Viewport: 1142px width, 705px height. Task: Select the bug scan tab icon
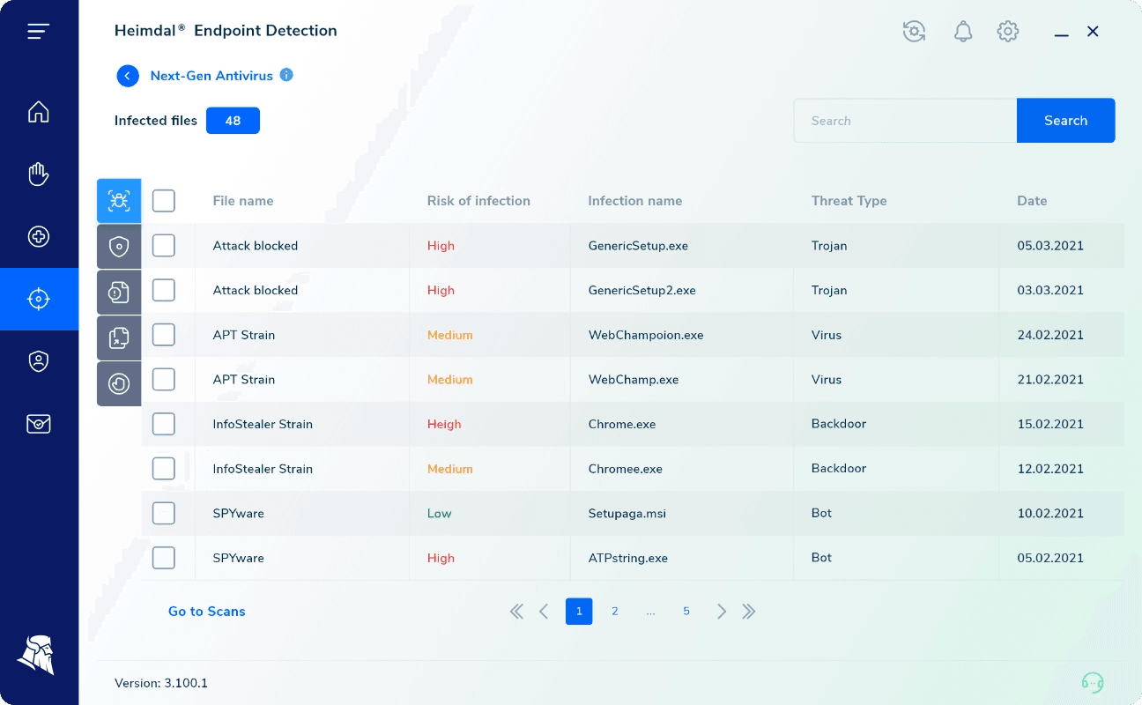(119, 201)
